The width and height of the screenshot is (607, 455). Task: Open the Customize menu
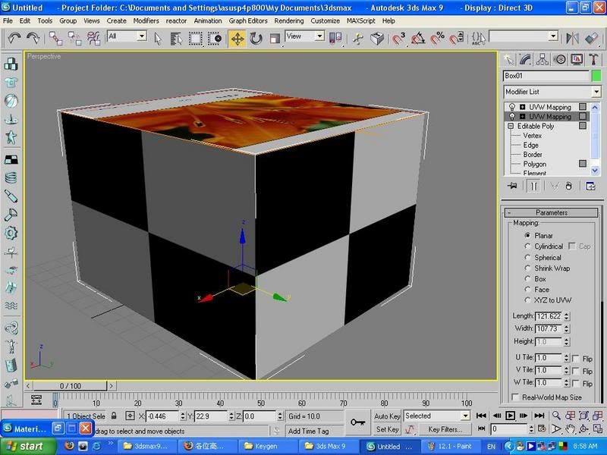coord(326,21)
